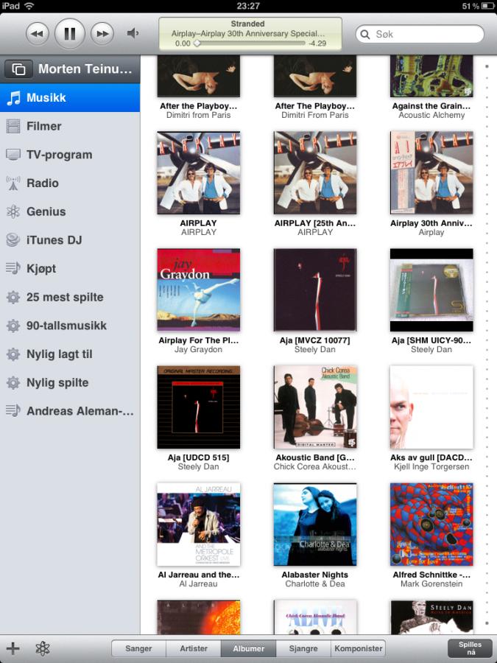Tap the Spilles nå button
Screen dimensions: 497x663
coord(470,648)
